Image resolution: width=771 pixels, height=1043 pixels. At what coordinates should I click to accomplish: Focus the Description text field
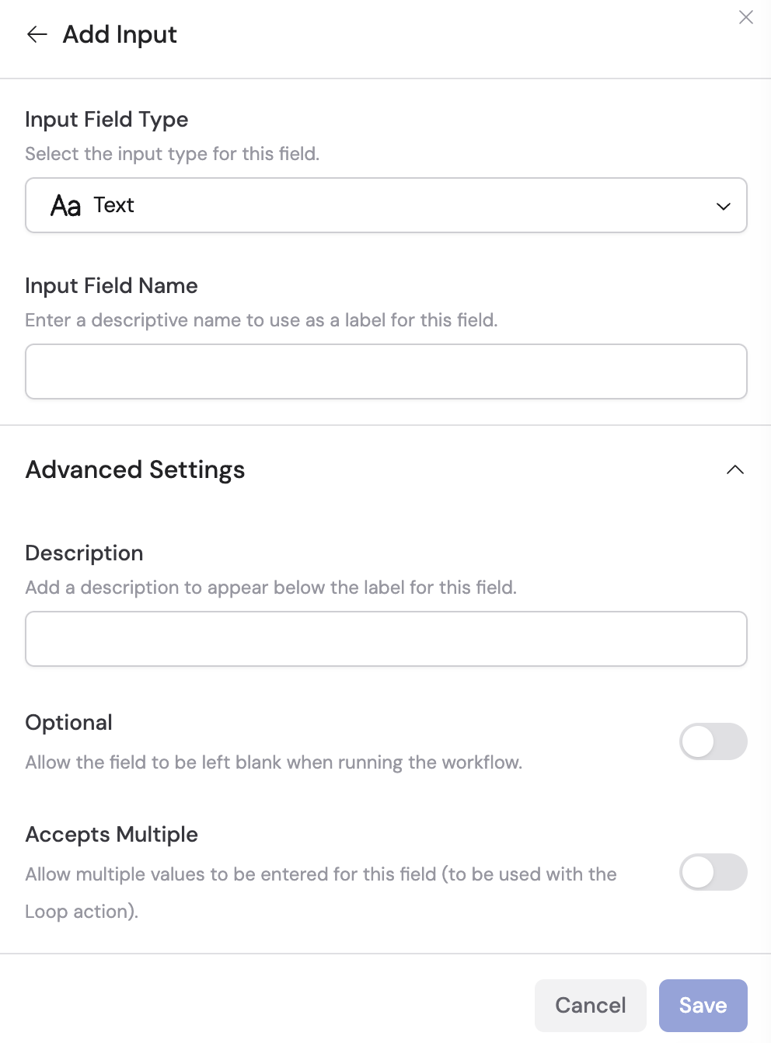click(x=386, y=638)
